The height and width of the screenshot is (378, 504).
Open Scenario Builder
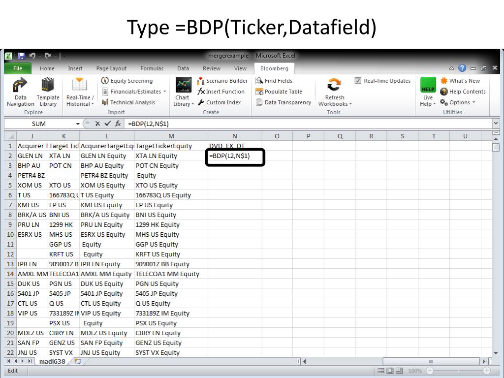(x=222, y=81)
